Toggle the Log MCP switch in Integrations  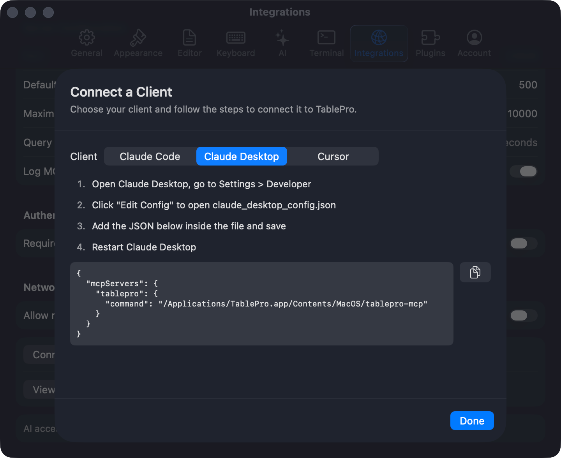(524, 171)
